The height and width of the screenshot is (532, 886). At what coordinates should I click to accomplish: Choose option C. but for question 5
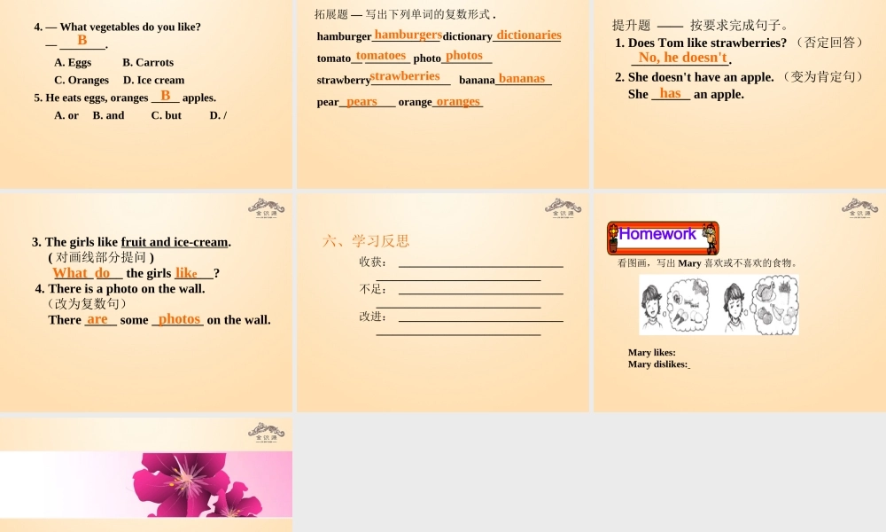(x=166, y=116)
